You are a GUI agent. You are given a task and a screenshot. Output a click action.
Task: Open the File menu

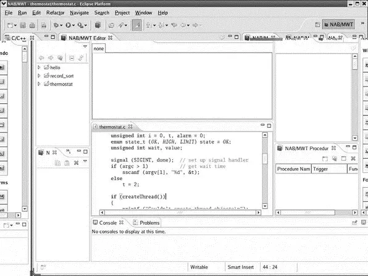pos(9,13)
